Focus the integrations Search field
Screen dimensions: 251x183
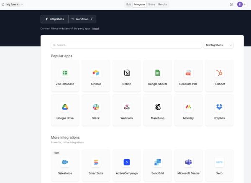pos(126,45)
